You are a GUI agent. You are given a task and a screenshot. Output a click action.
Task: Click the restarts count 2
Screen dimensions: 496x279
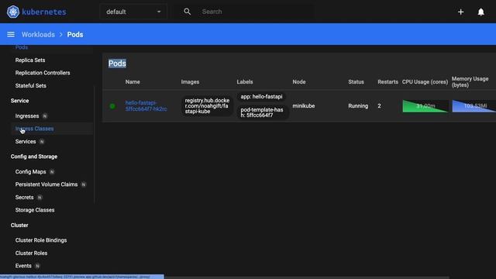coord(379,106)
